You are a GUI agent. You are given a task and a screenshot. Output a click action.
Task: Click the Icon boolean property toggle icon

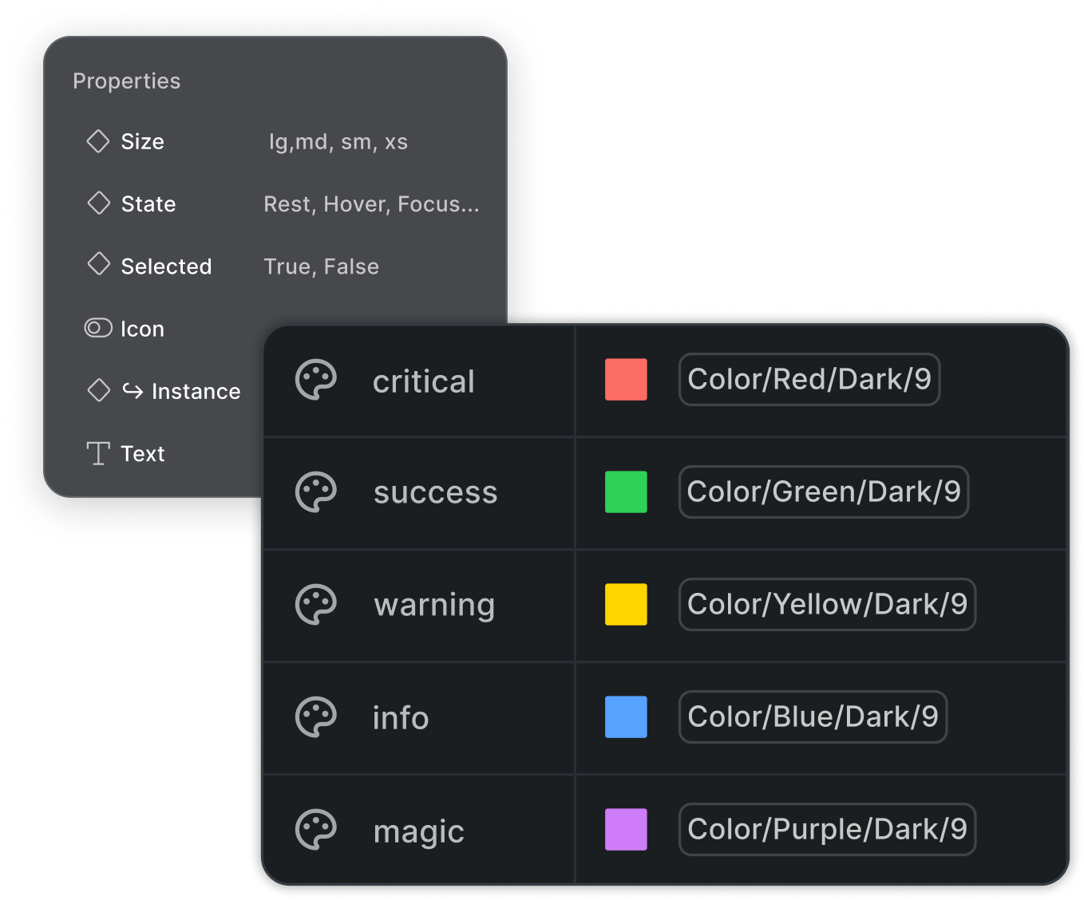(97, 328)
